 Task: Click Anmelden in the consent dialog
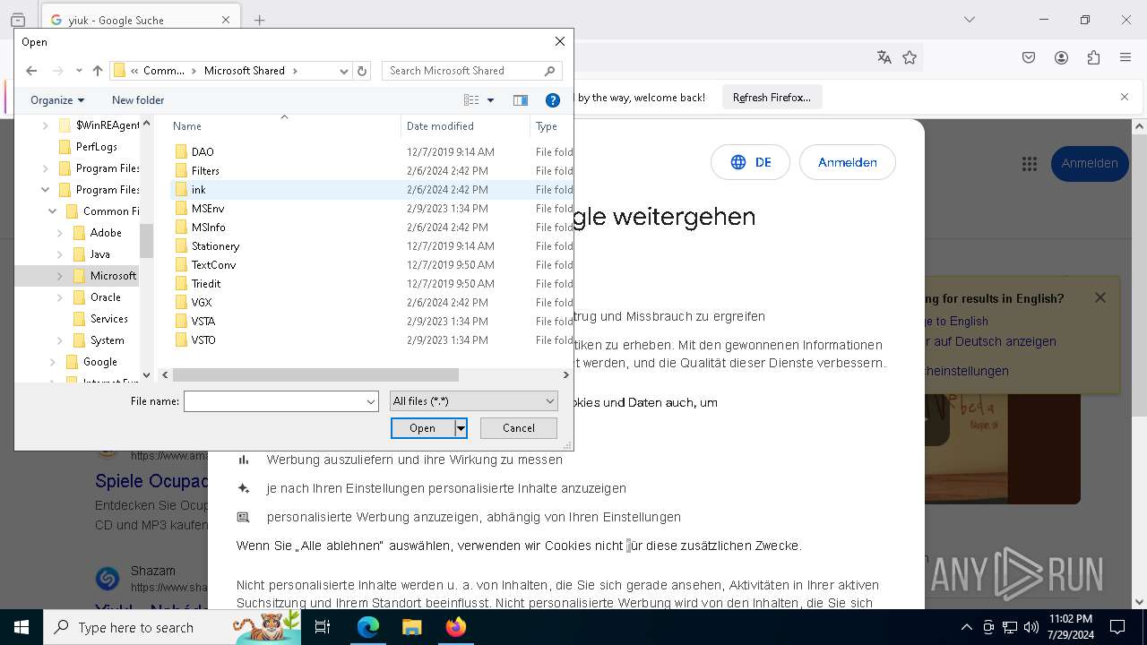847,162
